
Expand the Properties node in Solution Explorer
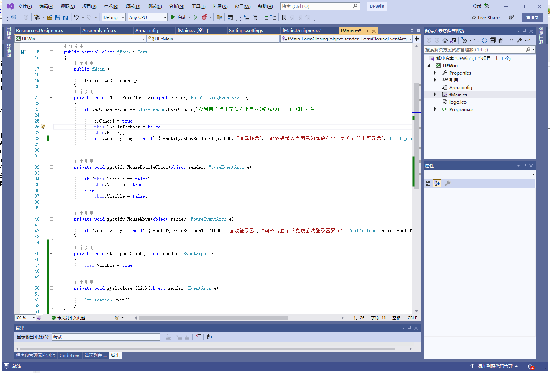pyautogui.click(x=435, y=73)
